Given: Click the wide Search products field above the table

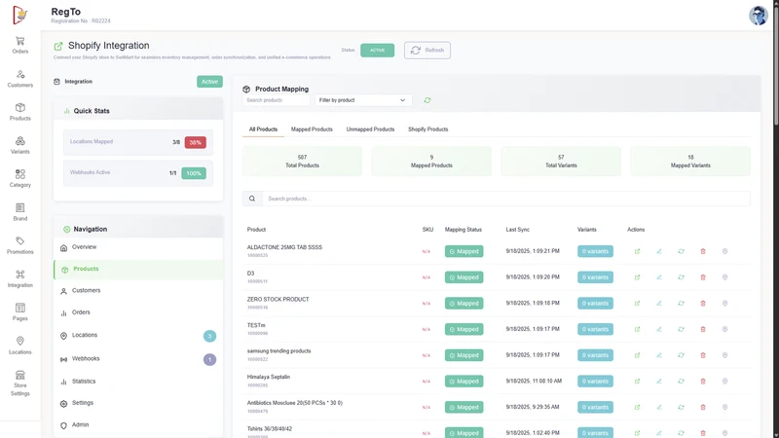Looking at the screenshot, I should [505, 199].
